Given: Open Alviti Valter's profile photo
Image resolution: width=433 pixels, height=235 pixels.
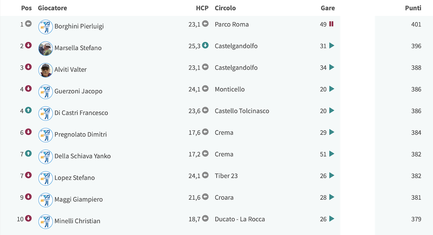Looking at the screenshot, I should coord(46,70).
